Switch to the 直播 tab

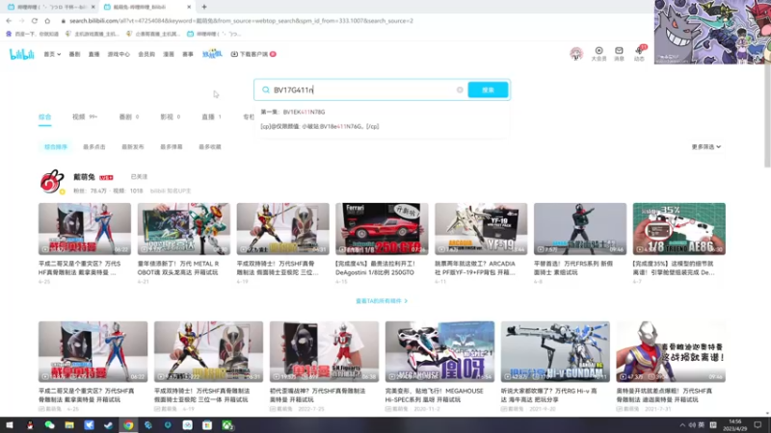point(211,116)
